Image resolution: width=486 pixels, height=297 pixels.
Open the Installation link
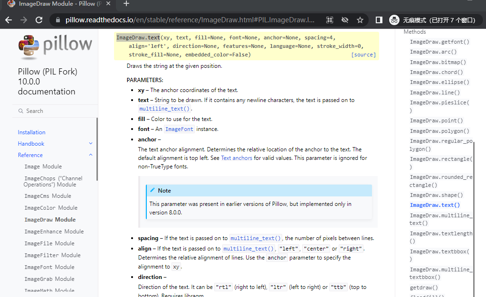(32, 132)
